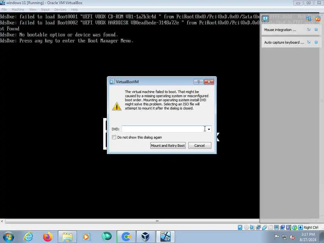Viewport: 324px width, 243px height.
Task: Click the USB devices status bar icon
Action: coord(264,227)
